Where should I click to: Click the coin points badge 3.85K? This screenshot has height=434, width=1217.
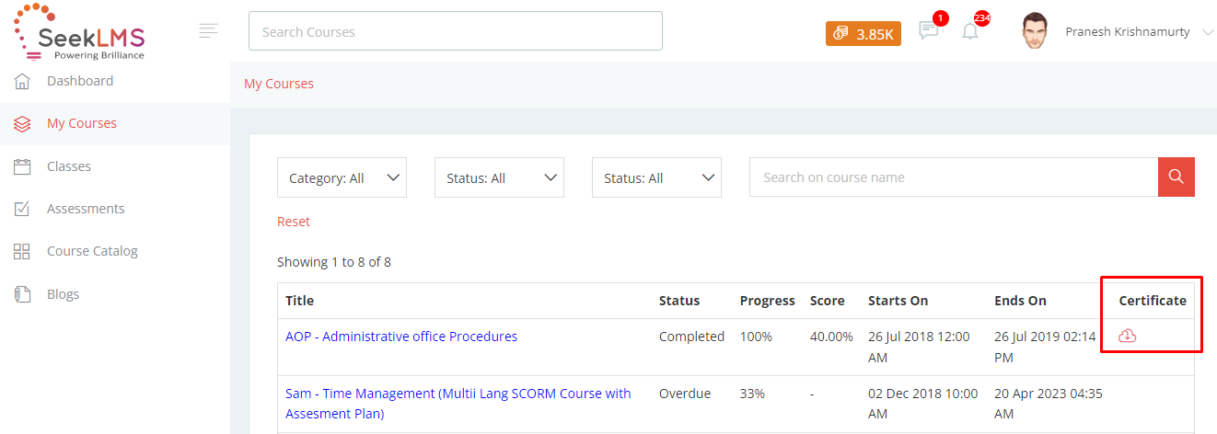(x=863, y=33)
